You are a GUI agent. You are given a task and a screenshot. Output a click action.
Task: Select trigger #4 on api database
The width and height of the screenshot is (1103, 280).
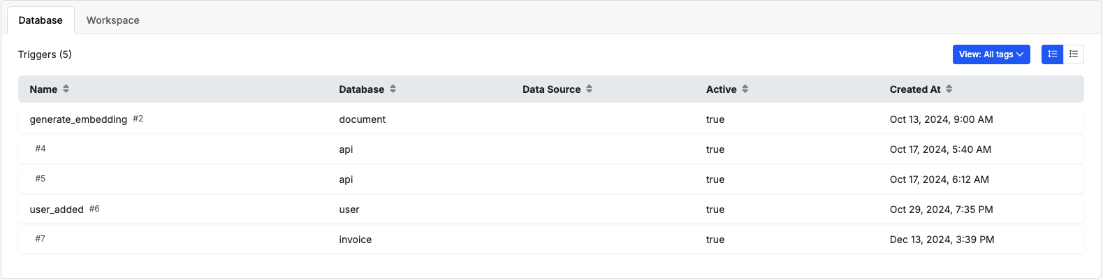pyautogui.click(x=550, y=149)
